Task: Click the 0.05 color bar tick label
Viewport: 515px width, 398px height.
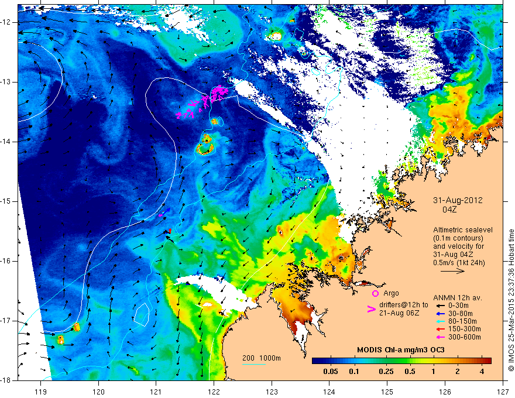Action: tap(331, 372)
